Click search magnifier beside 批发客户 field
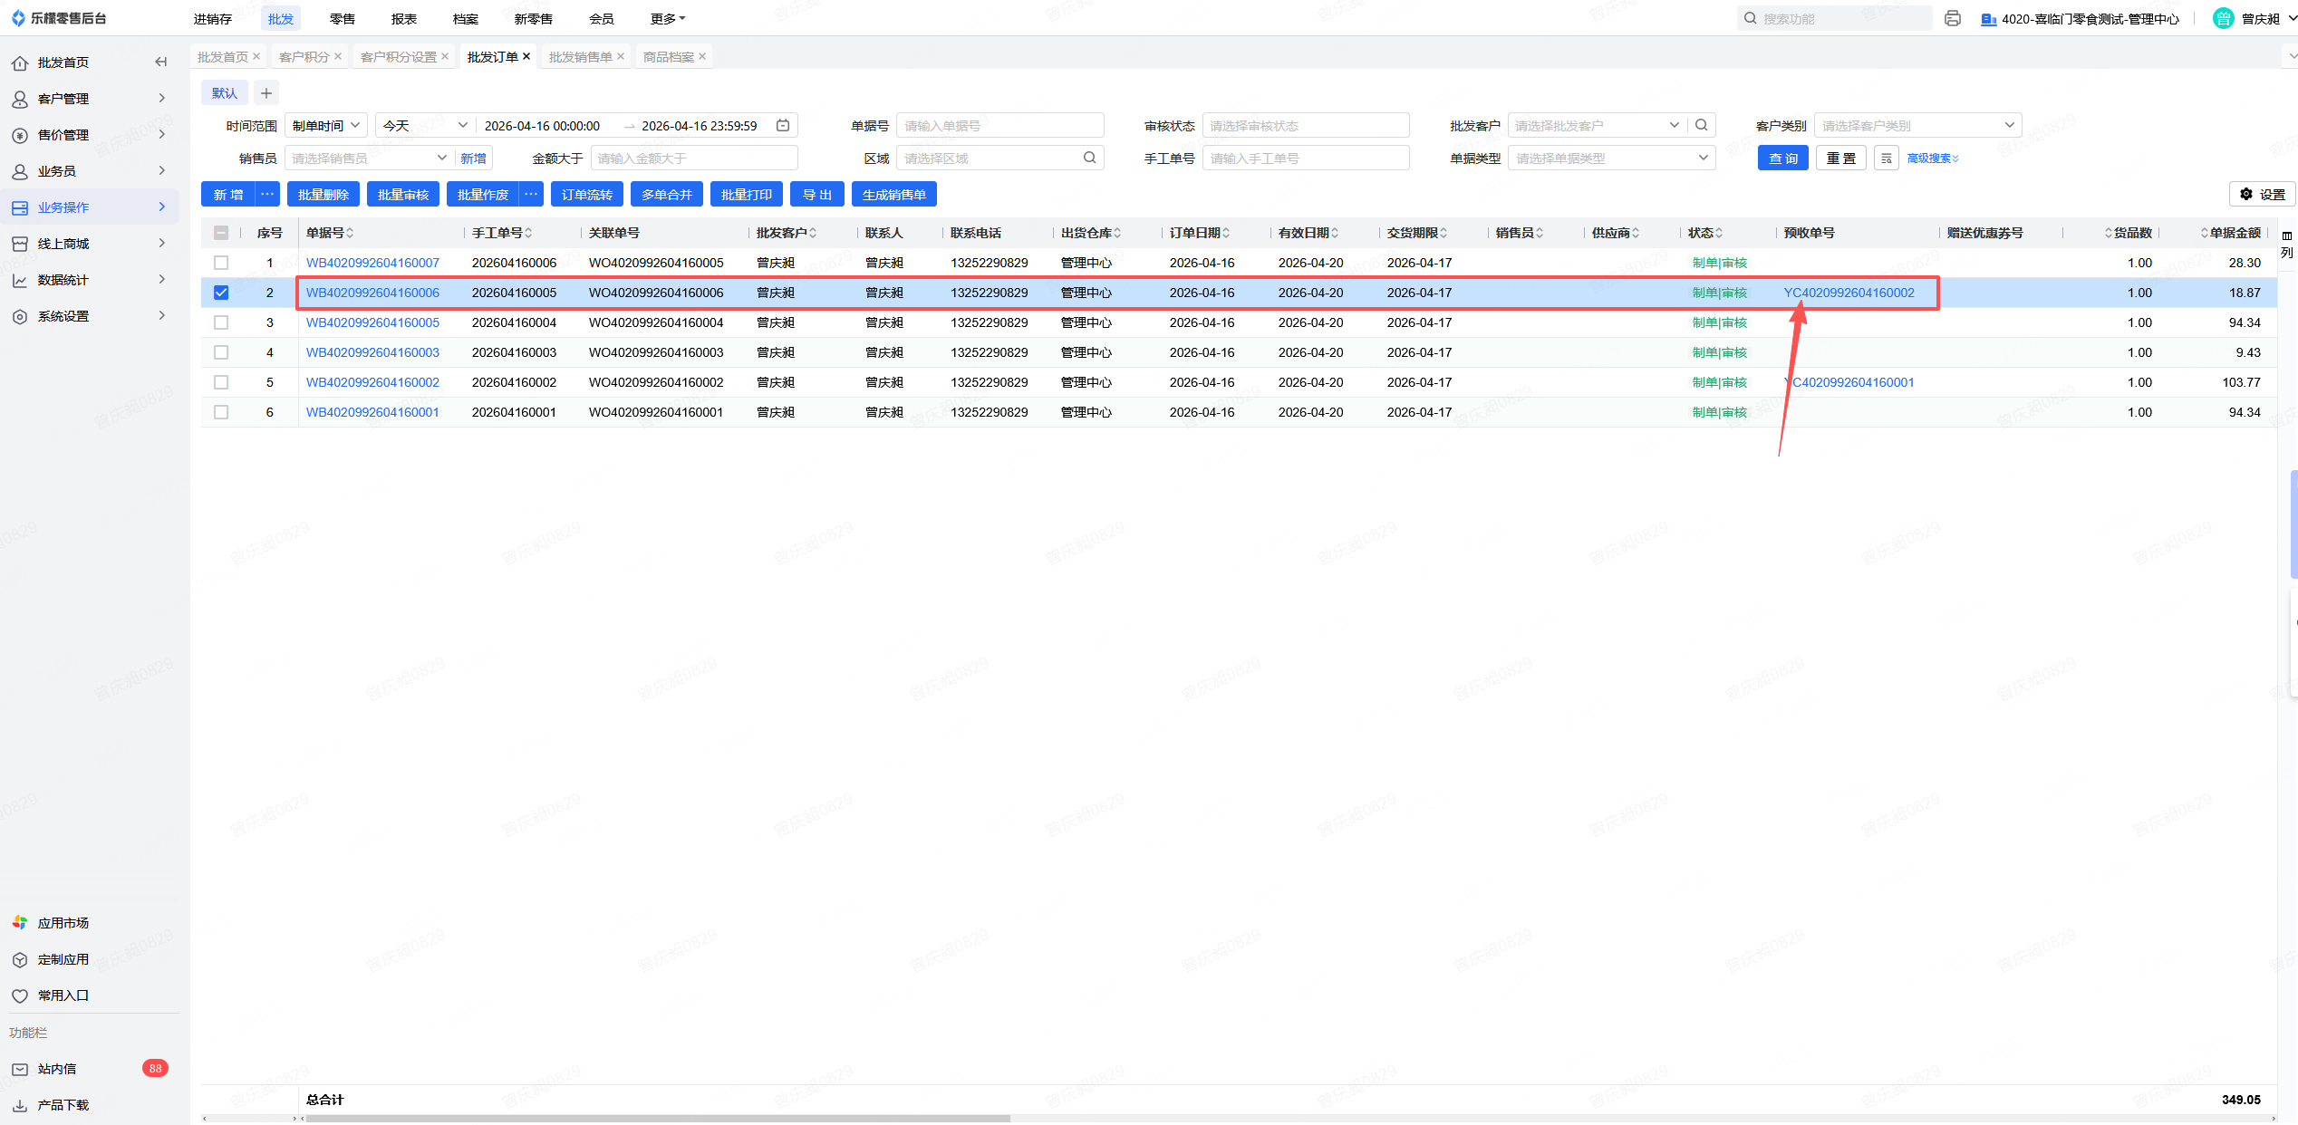The image size is (2298, 1125). click(1702, 125)
